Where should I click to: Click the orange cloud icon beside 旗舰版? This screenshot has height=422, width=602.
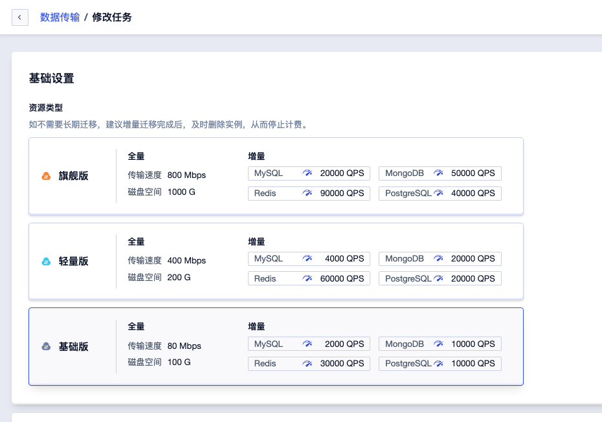(x=45, y=175)
